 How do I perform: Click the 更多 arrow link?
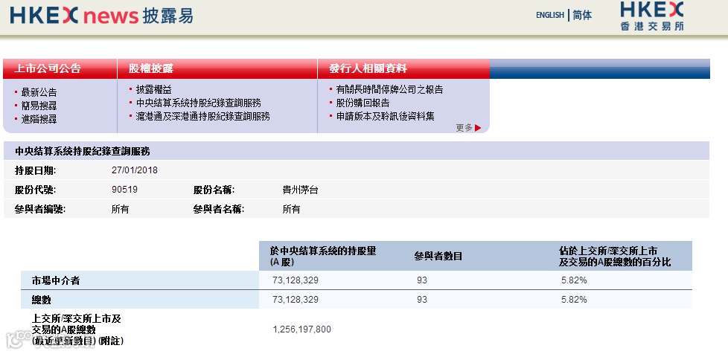(x=468, y=128)
